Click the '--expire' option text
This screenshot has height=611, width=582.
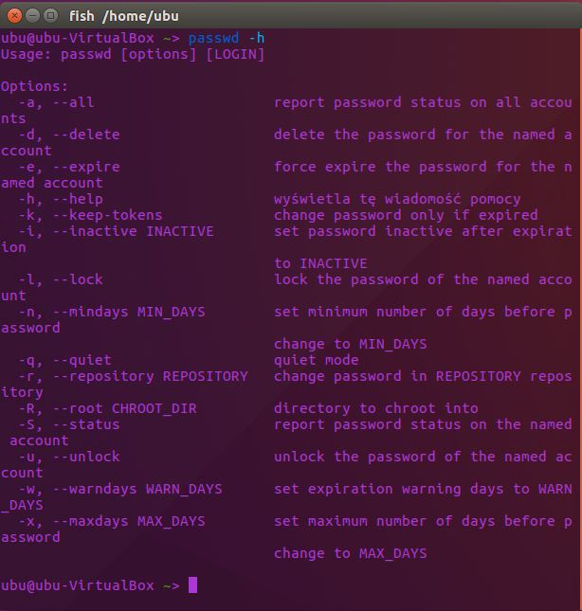click(85, 167)
